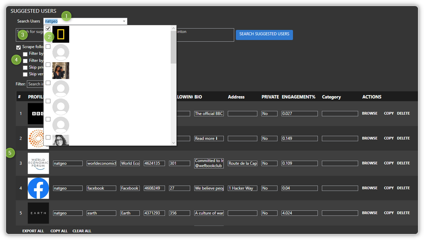Click the 'A culture of war' bio field
The image size is (424, 240).
click(x=209, y=213)
